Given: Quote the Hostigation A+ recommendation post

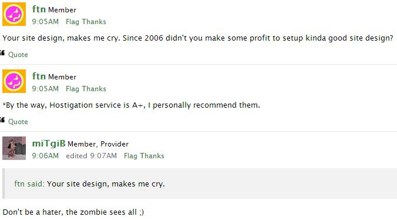Looking at the screenshot, I should tap(18, 122).
